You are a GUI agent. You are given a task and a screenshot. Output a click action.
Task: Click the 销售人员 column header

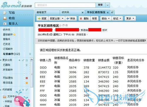(46, 60)
